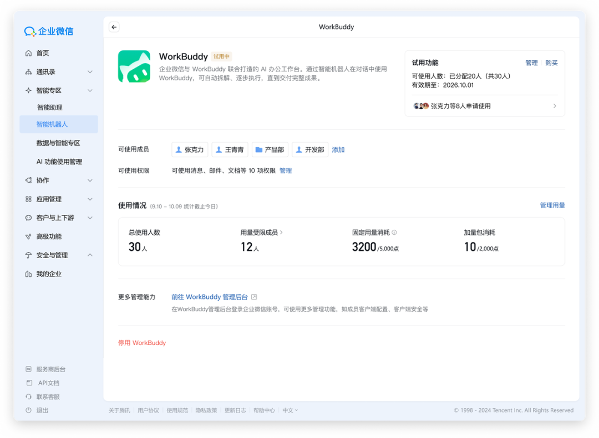This screenshot has height=438, width=599.
Task: Click the 联系客服 headset icon
Action: pyautogui.click(x=28, y=396)
